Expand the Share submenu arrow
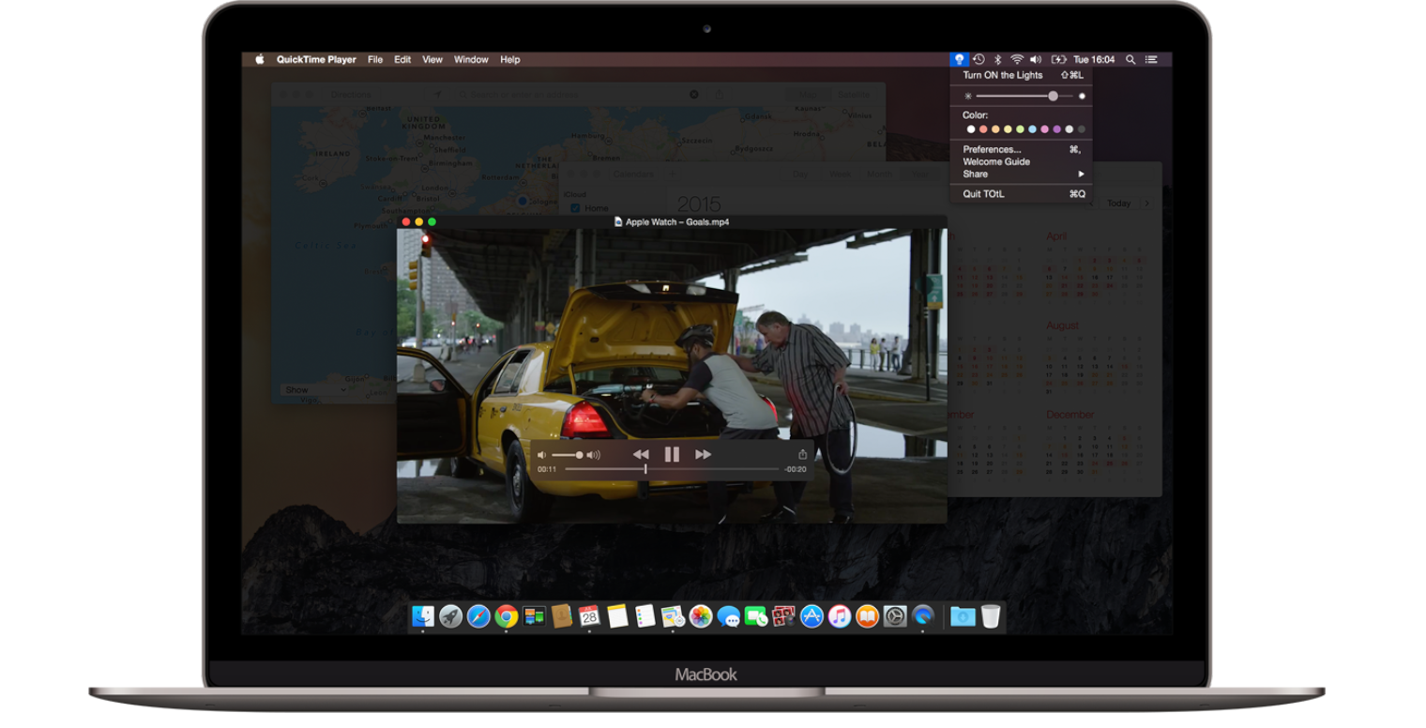Image resolution: width=1426 pixels, height=728 pixels. pos(1081,174)
